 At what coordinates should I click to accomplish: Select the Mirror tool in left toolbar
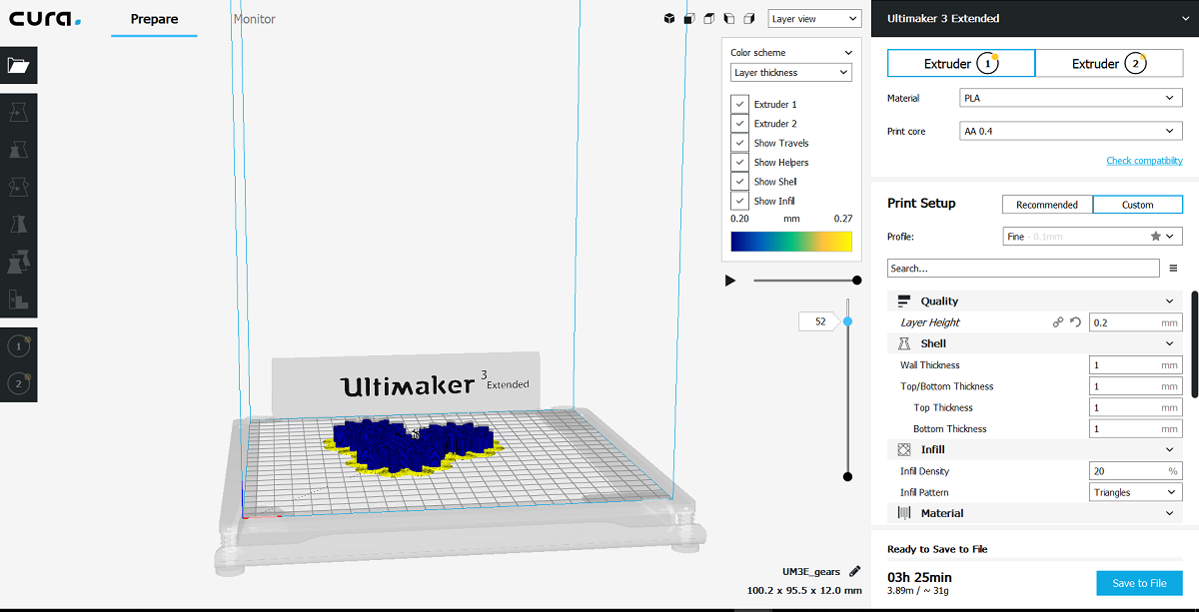tap(18, 224)
